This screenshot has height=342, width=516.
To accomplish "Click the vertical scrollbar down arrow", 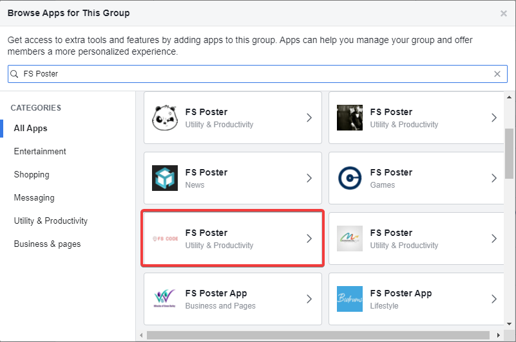I will point(510,323).
